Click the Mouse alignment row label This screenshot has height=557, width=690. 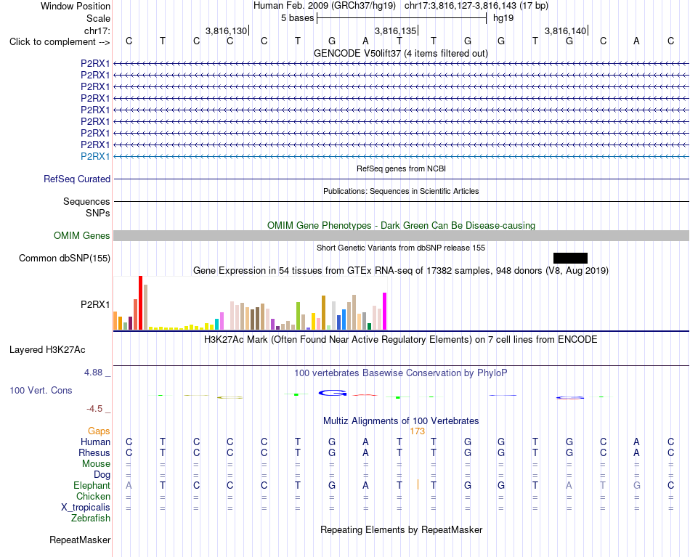(x=96, y=464)
